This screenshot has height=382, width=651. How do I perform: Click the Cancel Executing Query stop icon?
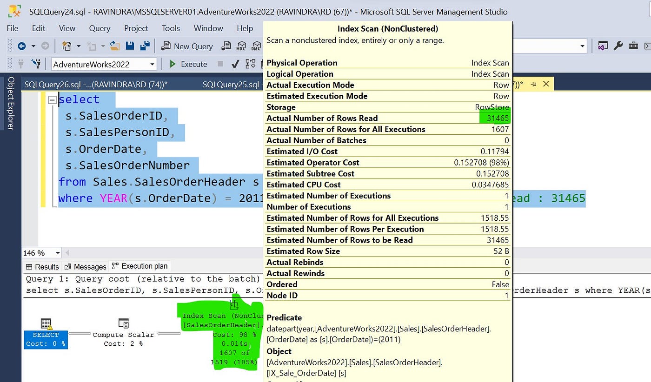(220, 64)
